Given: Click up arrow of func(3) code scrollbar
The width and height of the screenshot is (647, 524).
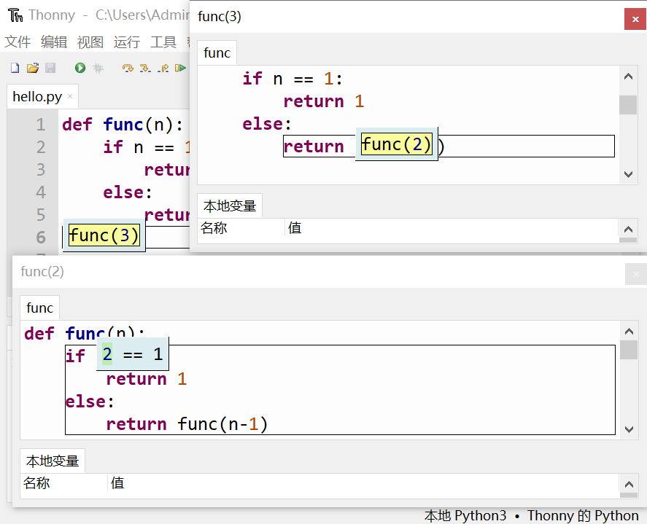Looking at the screenshot, I should click(629, 77).
